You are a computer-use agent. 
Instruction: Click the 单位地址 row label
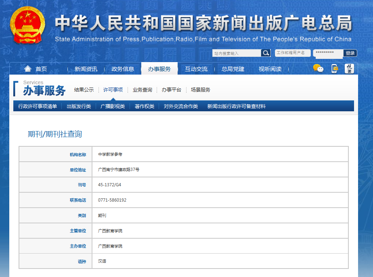[78, 170]
